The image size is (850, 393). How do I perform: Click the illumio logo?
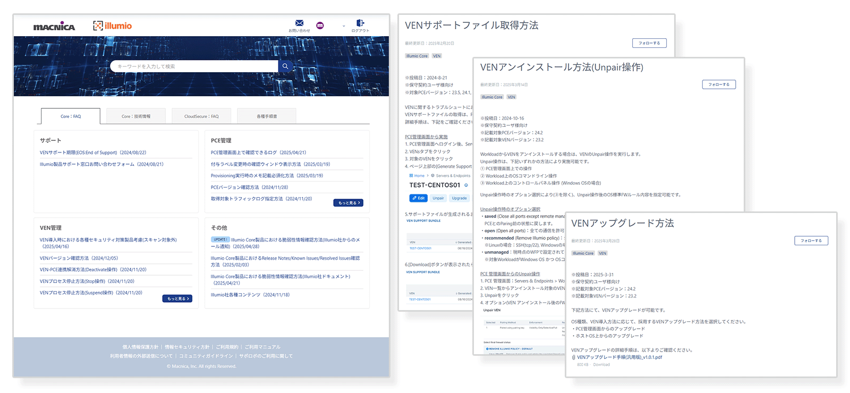pos(113,25)
